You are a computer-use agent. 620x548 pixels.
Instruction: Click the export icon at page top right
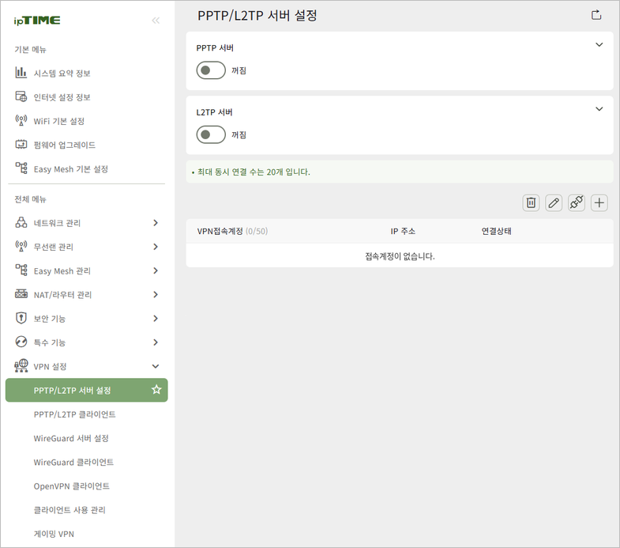(x=596, y=15)
